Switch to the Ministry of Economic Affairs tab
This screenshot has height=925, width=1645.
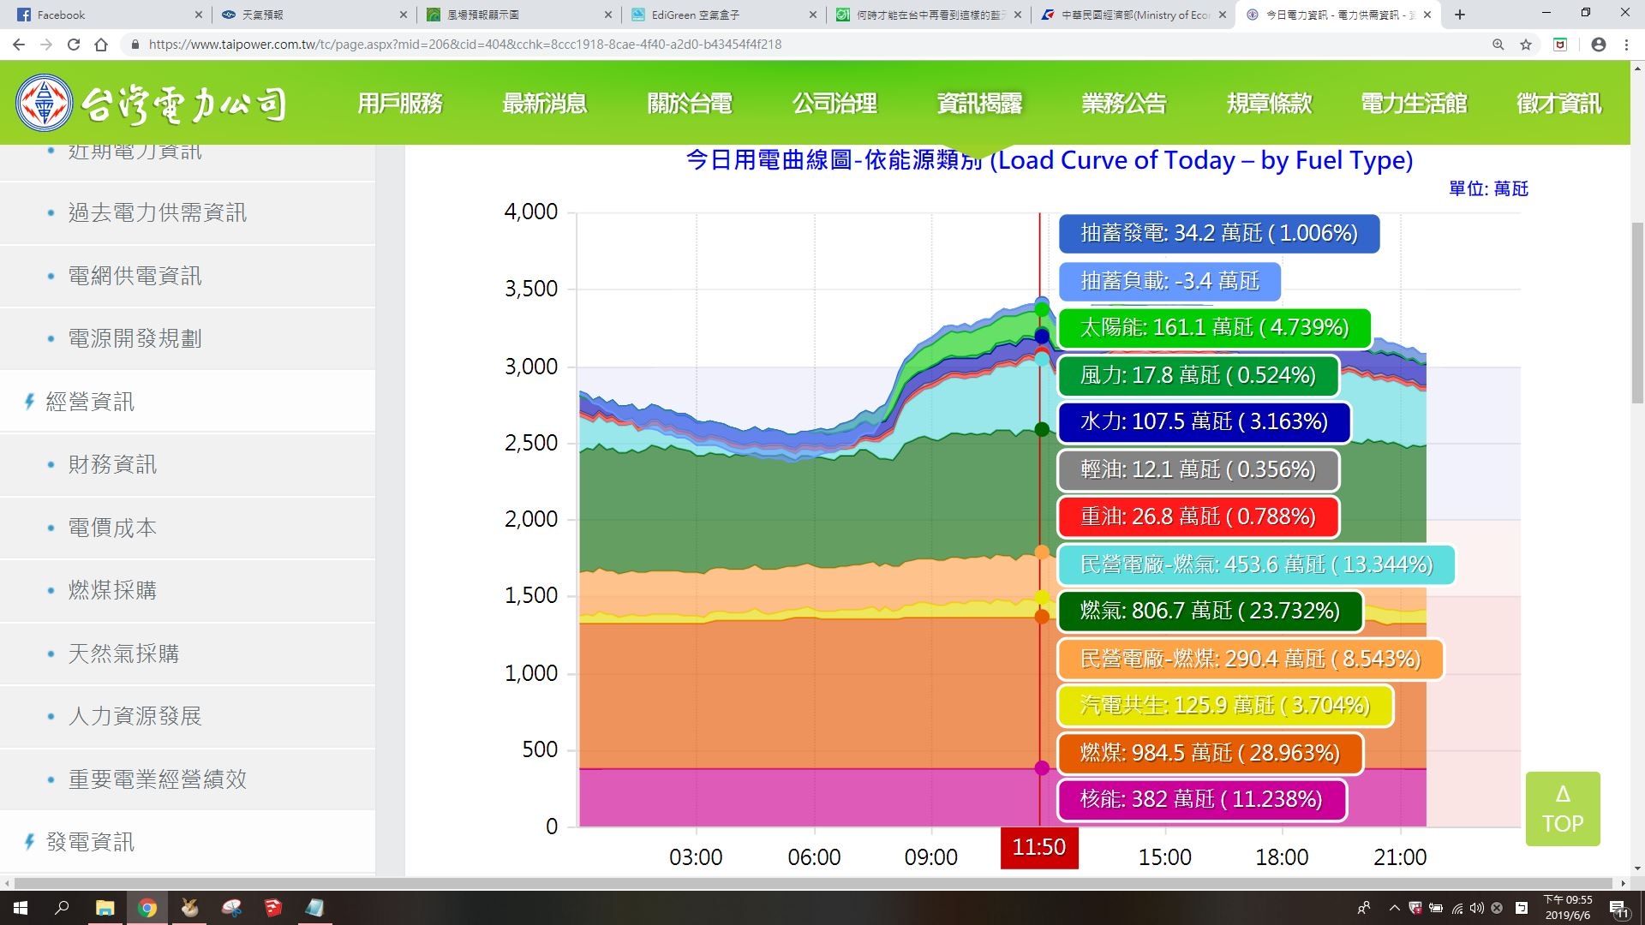click(x=1133, y=15)
